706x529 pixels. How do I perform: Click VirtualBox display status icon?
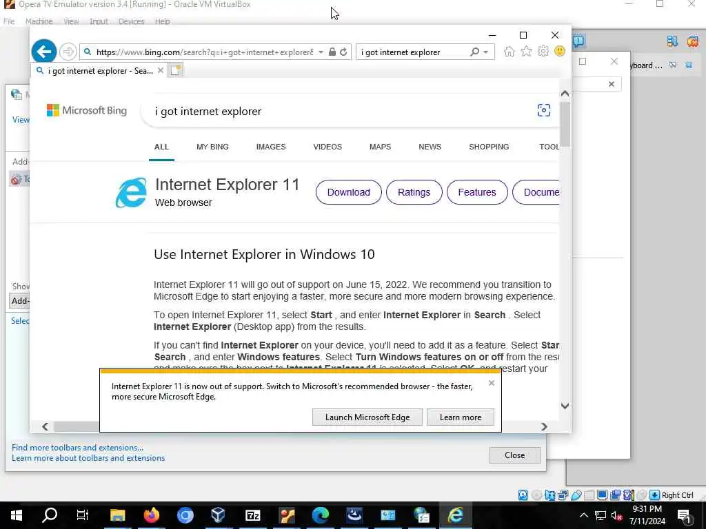[x=602, y=495]
